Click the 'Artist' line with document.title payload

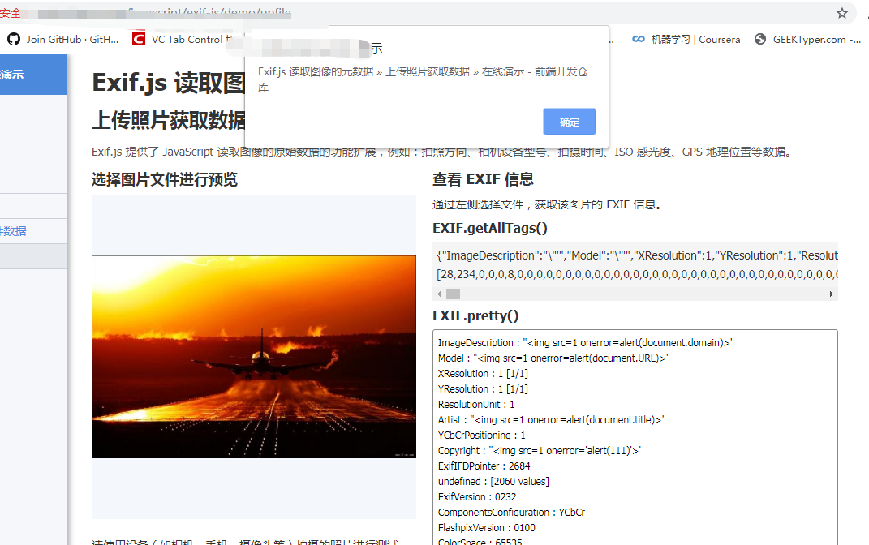tap(551, 420)
